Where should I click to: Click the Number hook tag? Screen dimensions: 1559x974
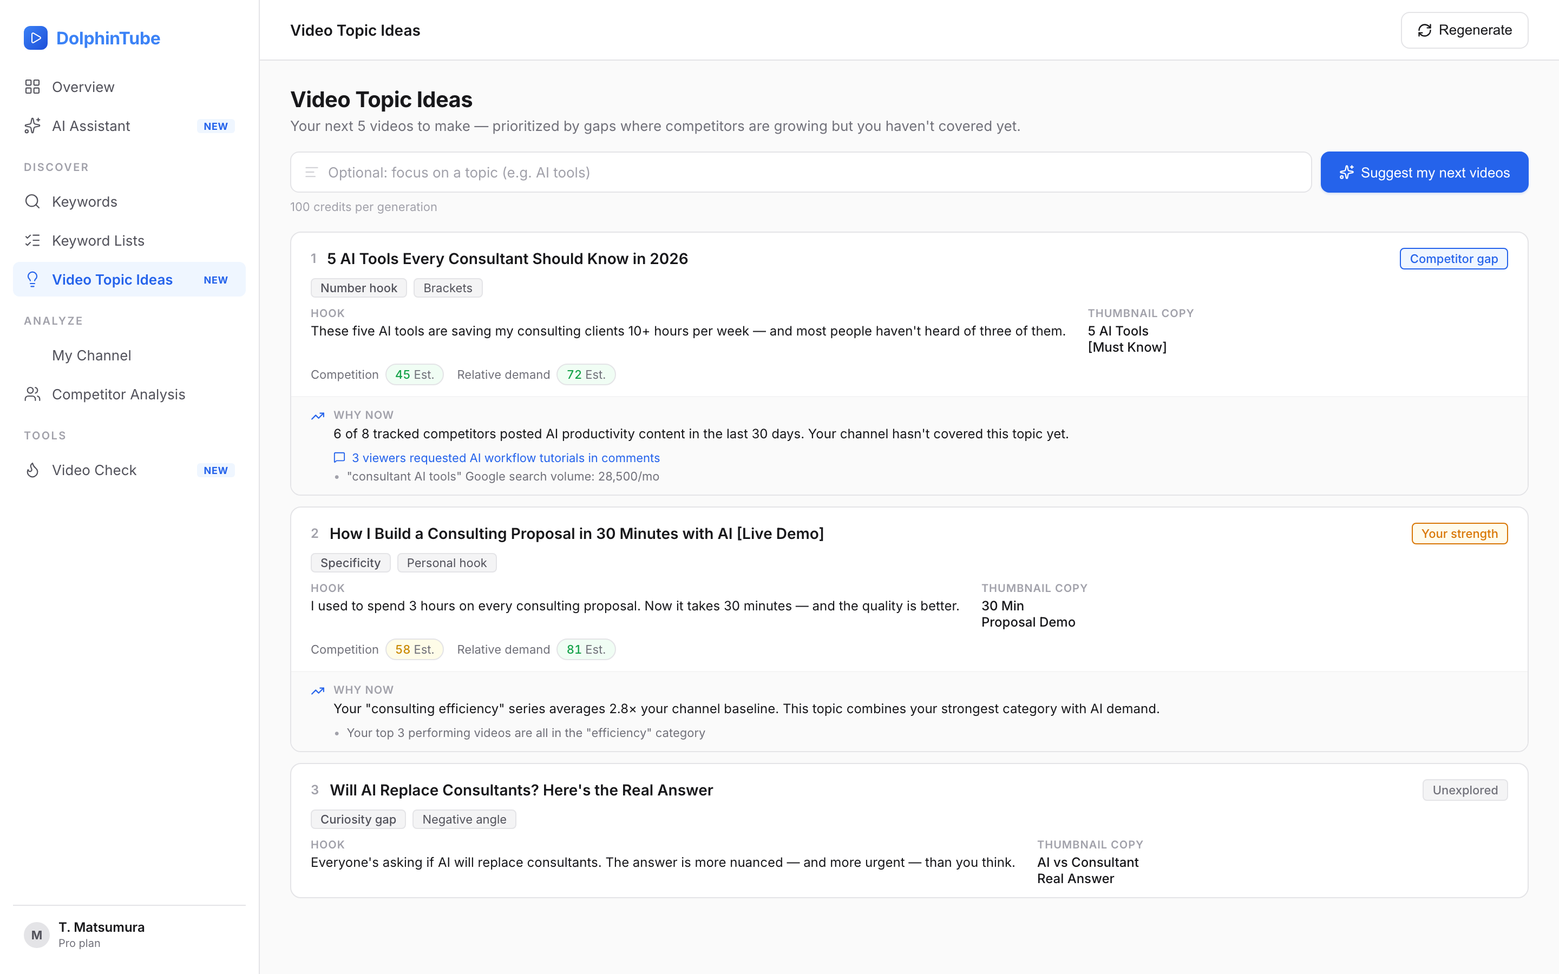(359, 288)
